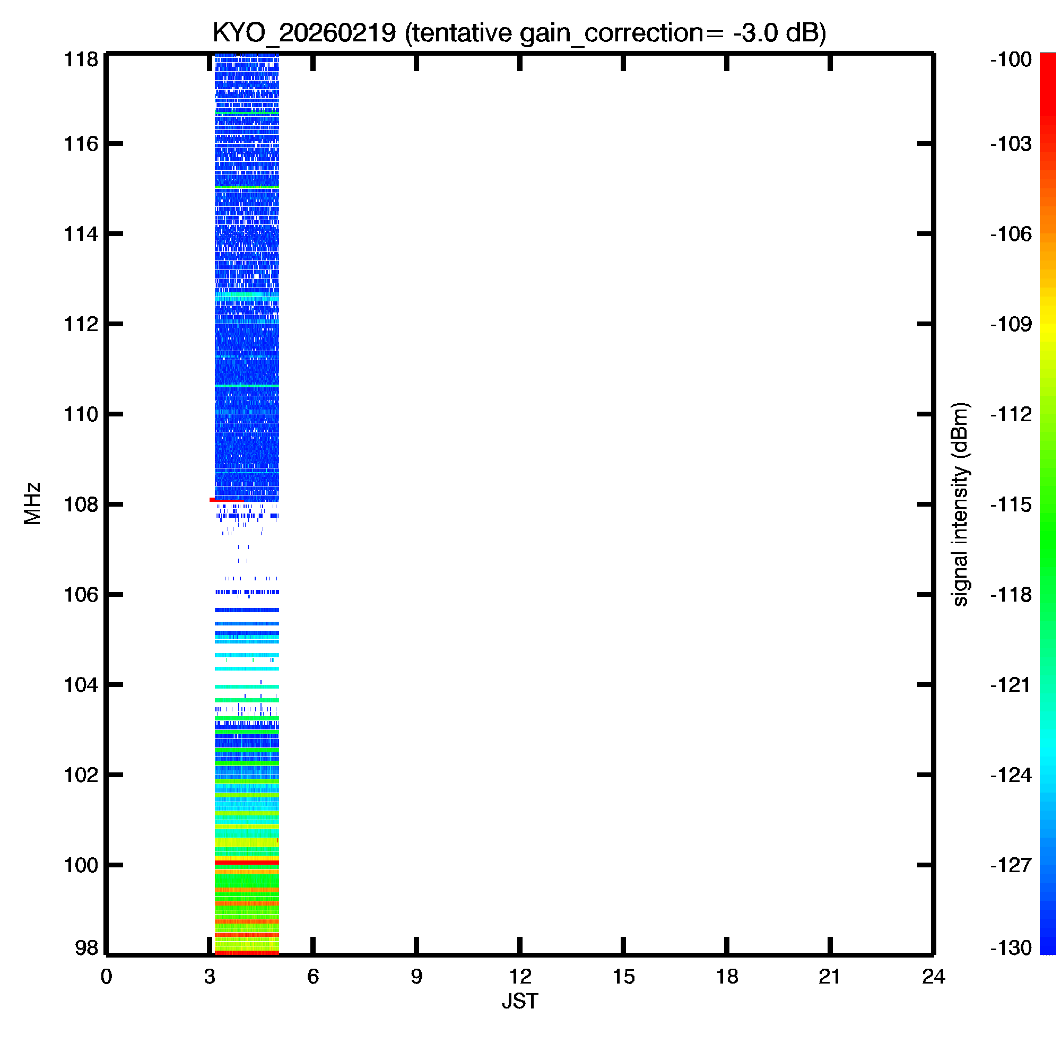Click the y-axis label 104
The height and width of the screenshot is (1061, 1061).
81,685
